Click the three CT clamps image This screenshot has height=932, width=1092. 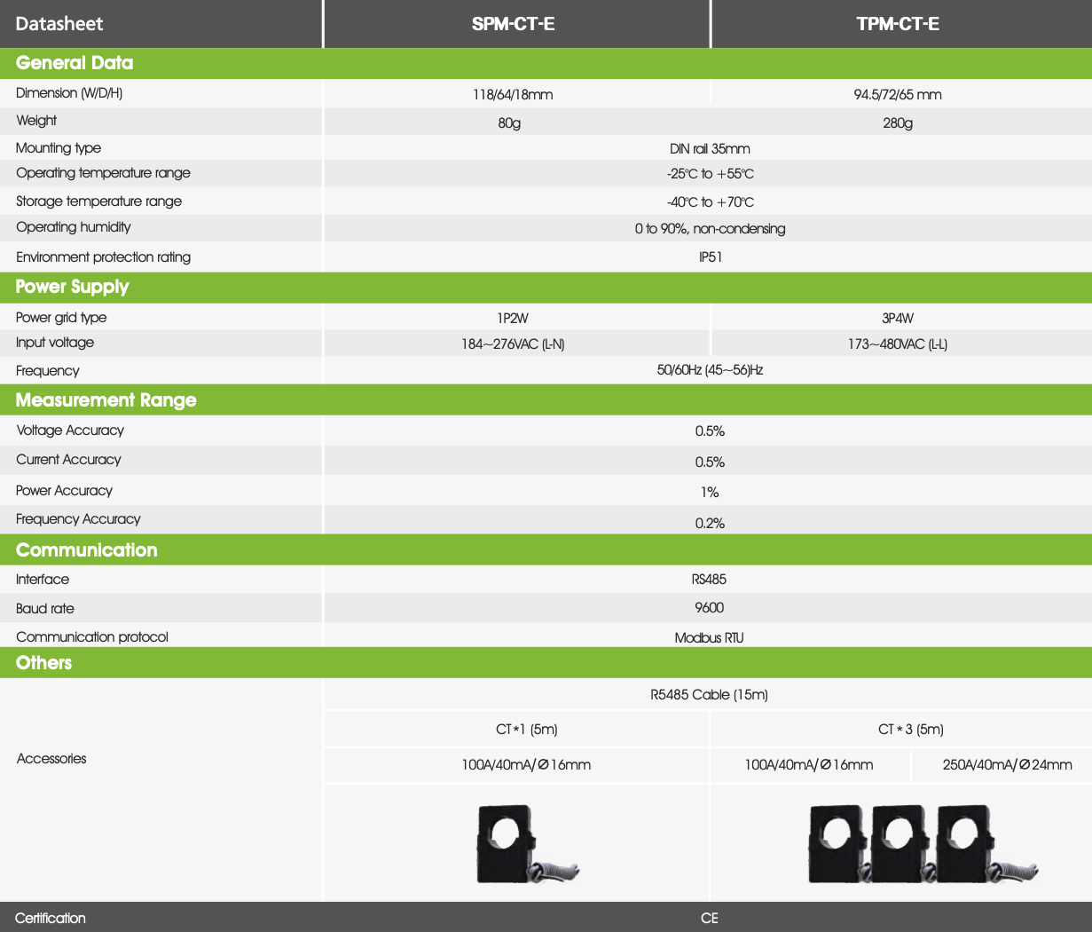[923, 843]
